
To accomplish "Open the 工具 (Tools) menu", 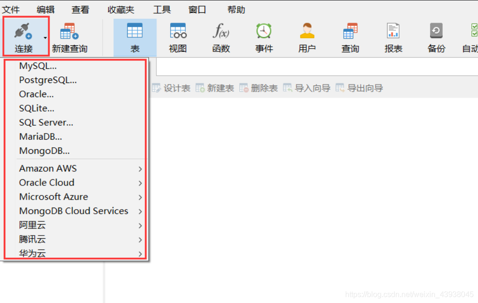I will click(x=162, y=10).
